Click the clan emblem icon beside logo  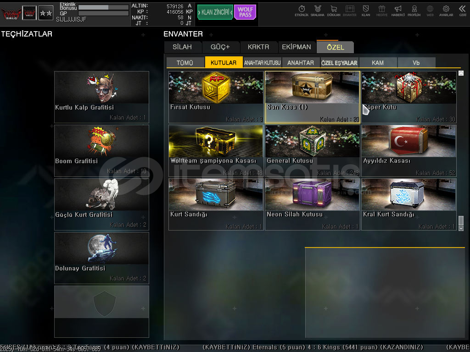(29, 13)
